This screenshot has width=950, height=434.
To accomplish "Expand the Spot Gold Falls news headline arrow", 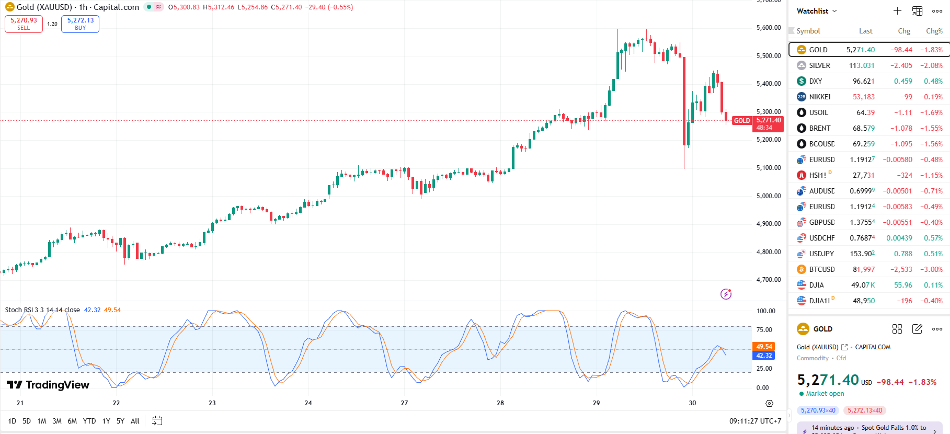I will coord(934,431).
